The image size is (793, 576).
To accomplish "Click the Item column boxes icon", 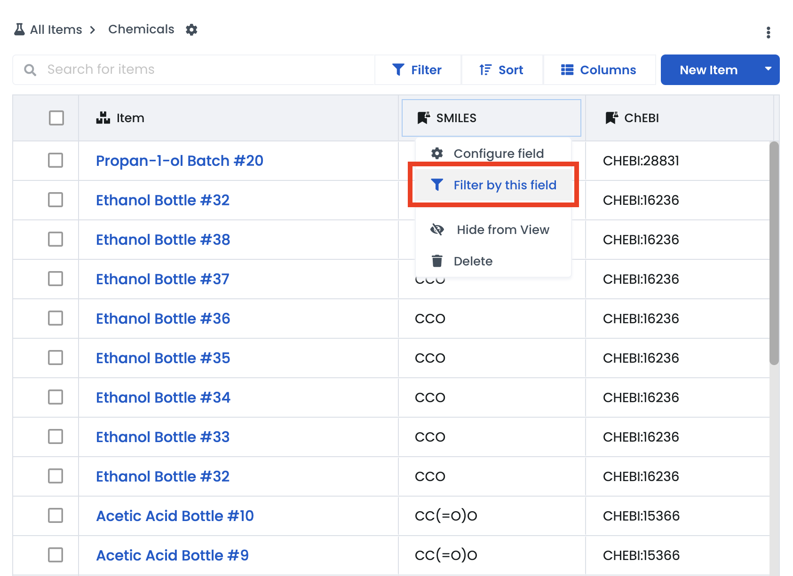I will click(x=103, y=118).
